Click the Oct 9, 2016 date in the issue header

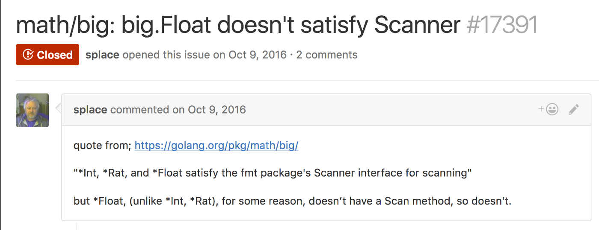tap(258, 55)
